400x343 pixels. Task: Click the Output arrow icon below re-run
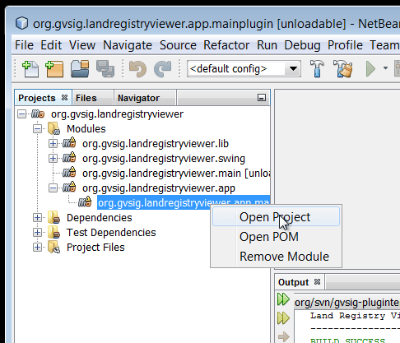(283, 336)
